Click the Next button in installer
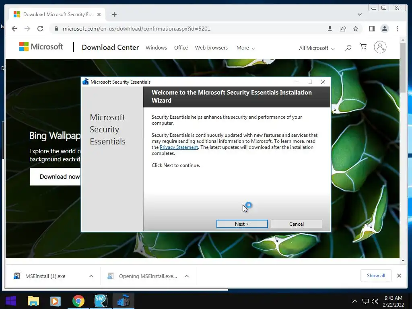The height and width of the screenshot is (309, 412). point(242,224)
